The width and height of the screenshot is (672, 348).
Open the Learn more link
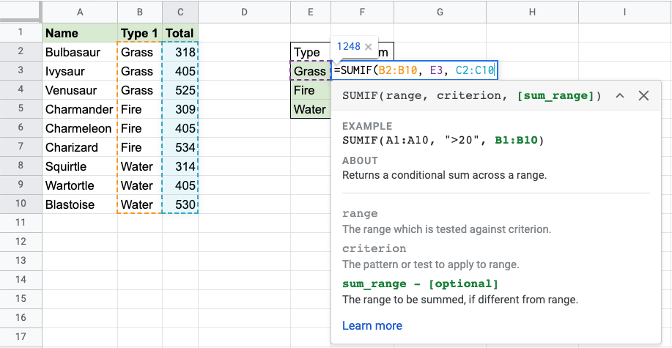tap(372, 325)
